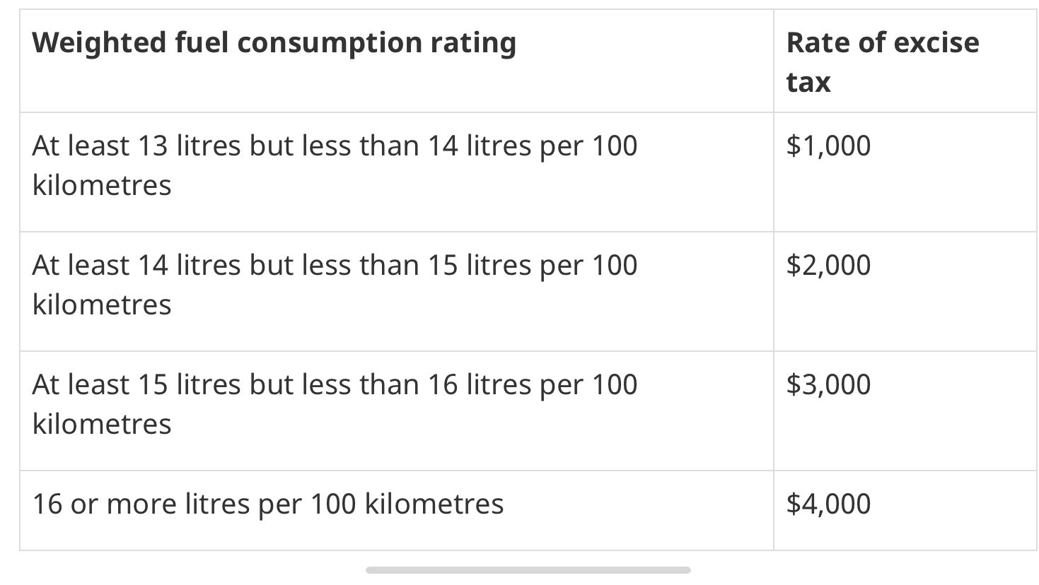Click the "Weighted fuel consumption rating" column header
Image resolution: width=1039 pixels, height=585 pixels.
pos(274,43)
